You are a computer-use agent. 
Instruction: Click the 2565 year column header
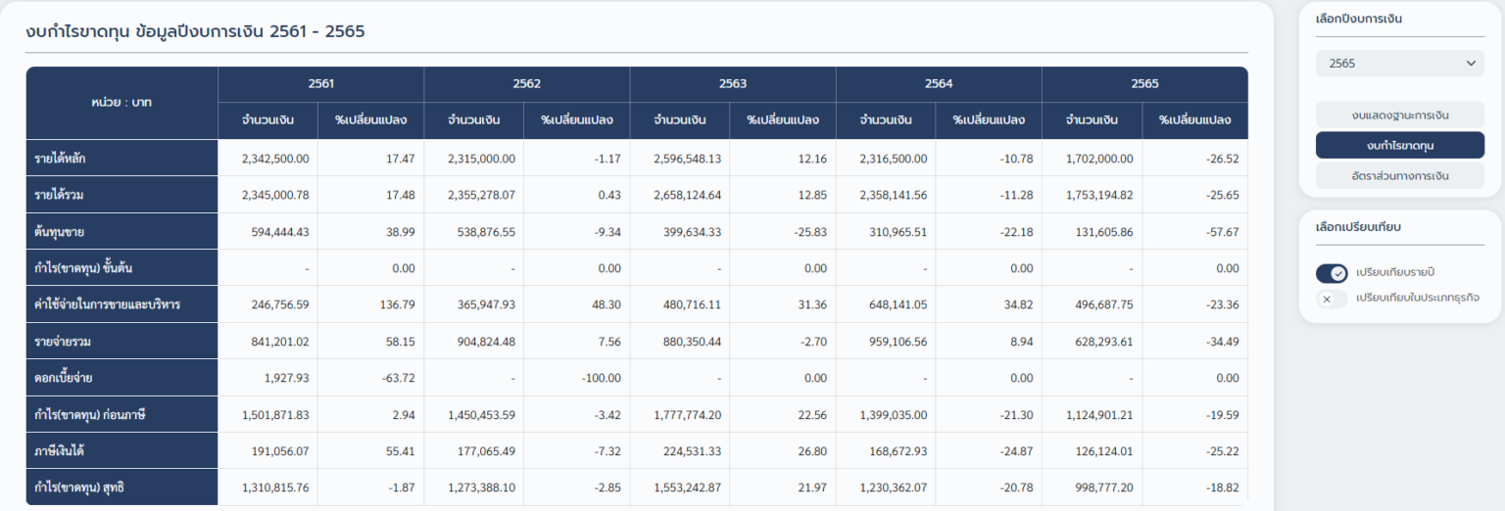(x=1144, y=84)
